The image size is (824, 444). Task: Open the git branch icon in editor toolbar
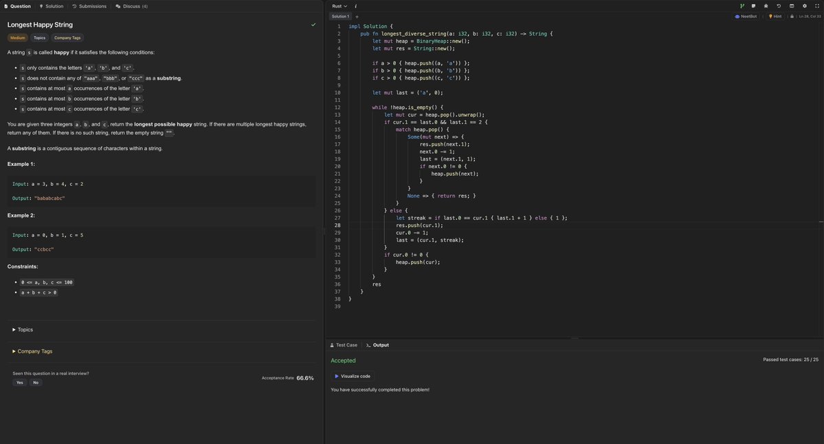[742, 5]
